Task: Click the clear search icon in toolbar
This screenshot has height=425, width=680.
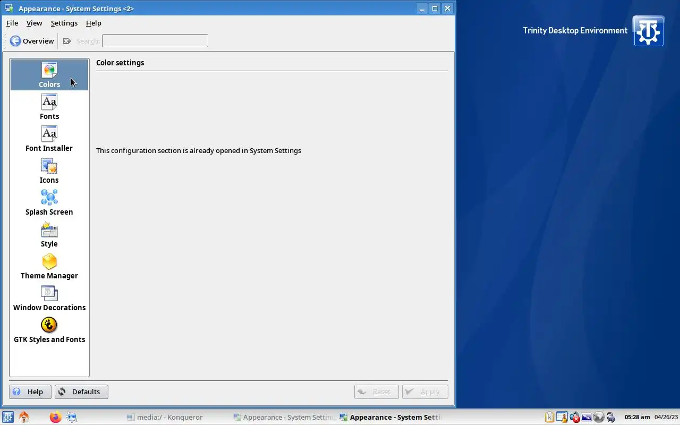Action: [67, 41]
